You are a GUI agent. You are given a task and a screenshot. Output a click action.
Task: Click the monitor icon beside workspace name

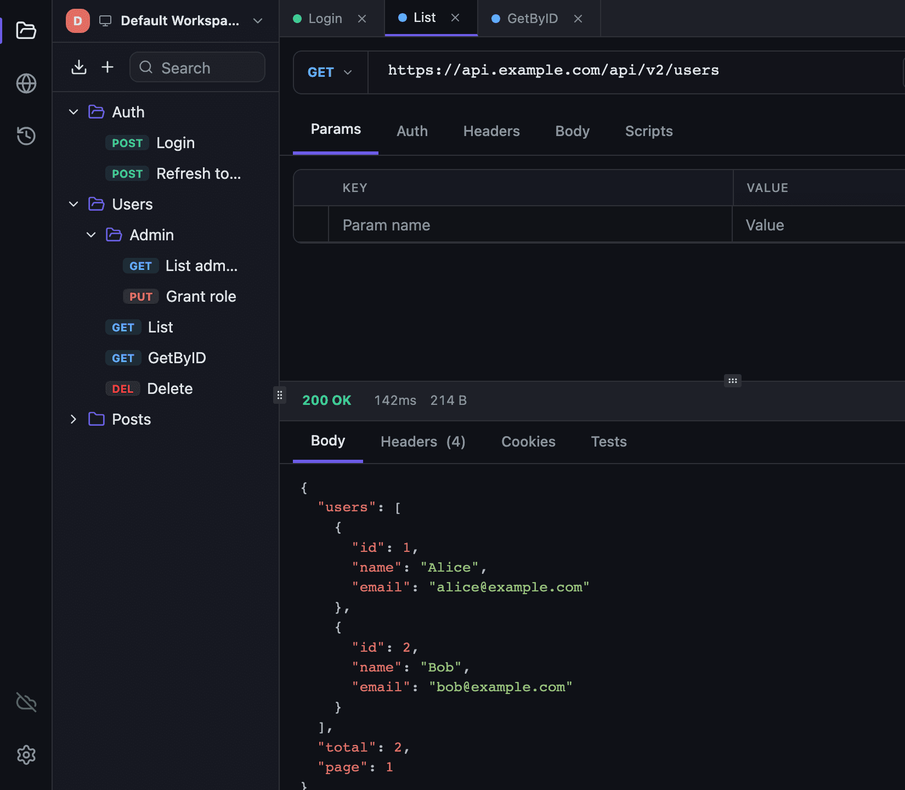pos(105,21)
